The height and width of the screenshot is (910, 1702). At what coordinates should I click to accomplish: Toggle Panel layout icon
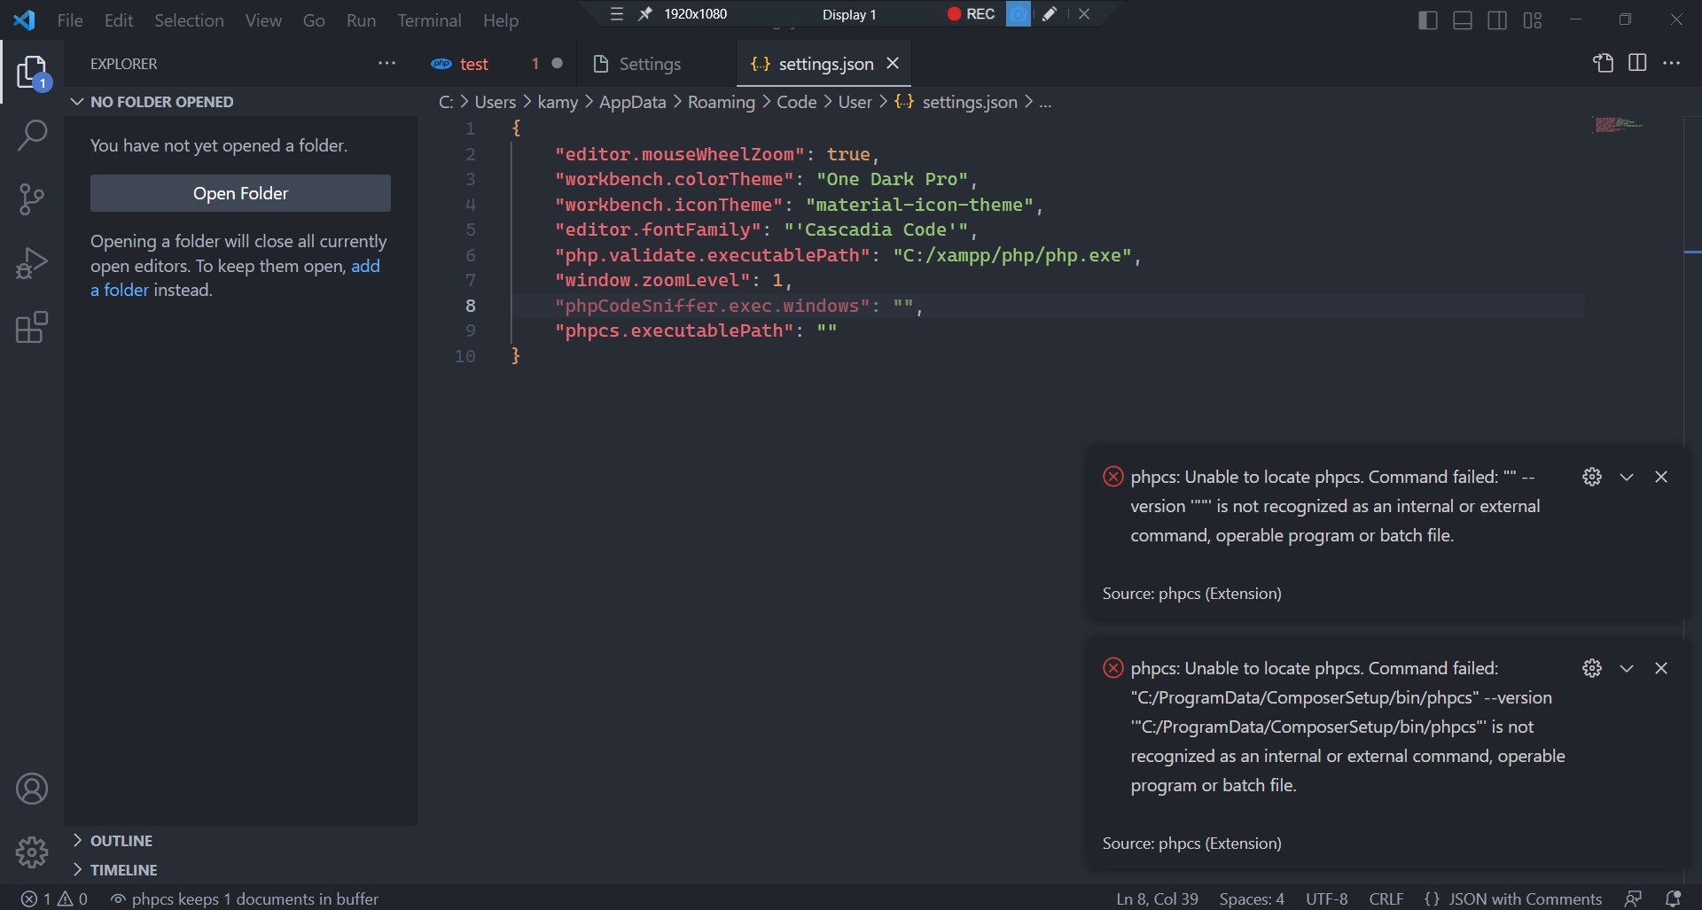(1463, 20)
